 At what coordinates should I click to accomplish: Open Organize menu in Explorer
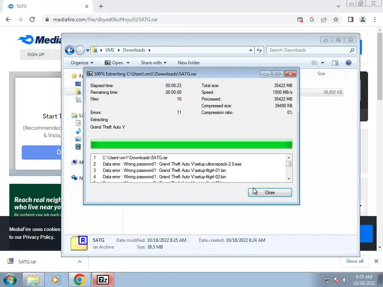pyautogui.click(x=82, y=63)
